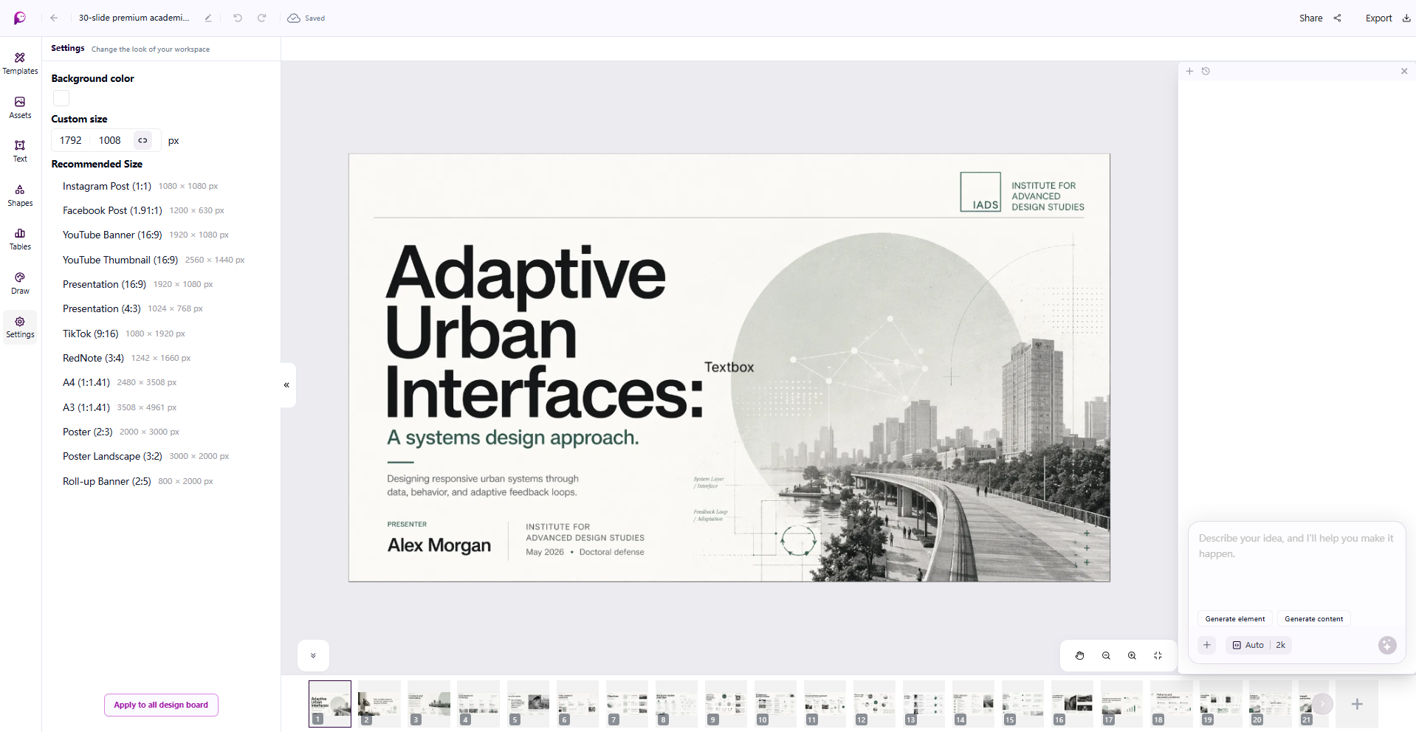Viewport: 1416px width, 732px height.
Task: Click the custom height field 1008
Action: click(x=110, y=140)
